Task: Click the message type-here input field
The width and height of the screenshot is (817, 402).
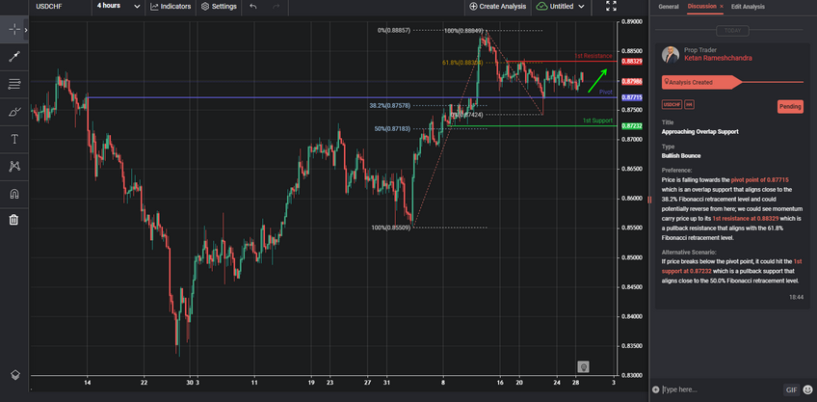Action: 719,389
